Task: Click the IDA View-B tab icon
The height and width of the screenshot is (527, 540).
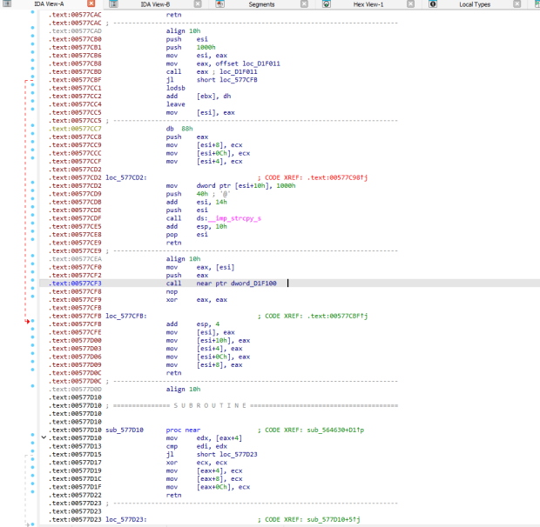Action: [x=113, y=4]
